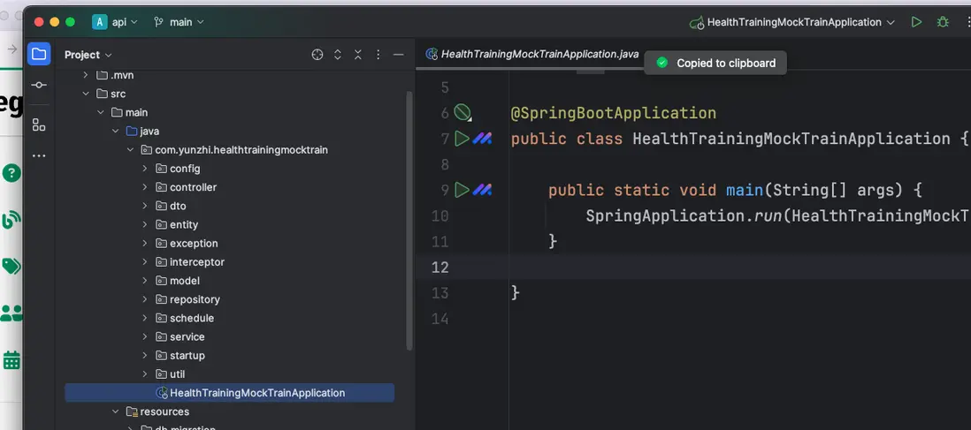Open the run configuration dropdown
971x430 pixels.
point(792,22)
